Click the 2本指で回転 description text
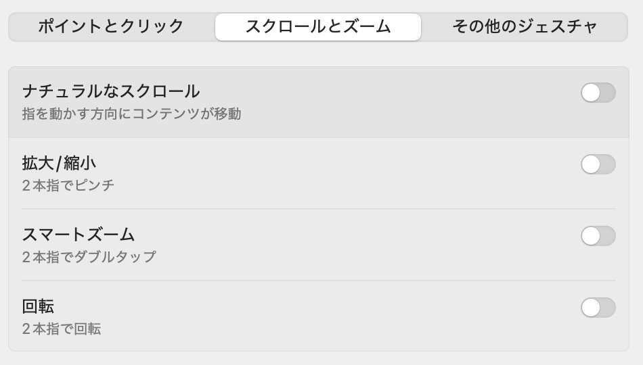Viewport: 643px width, 365px height. pyautogui.click(x=61, y=329)
